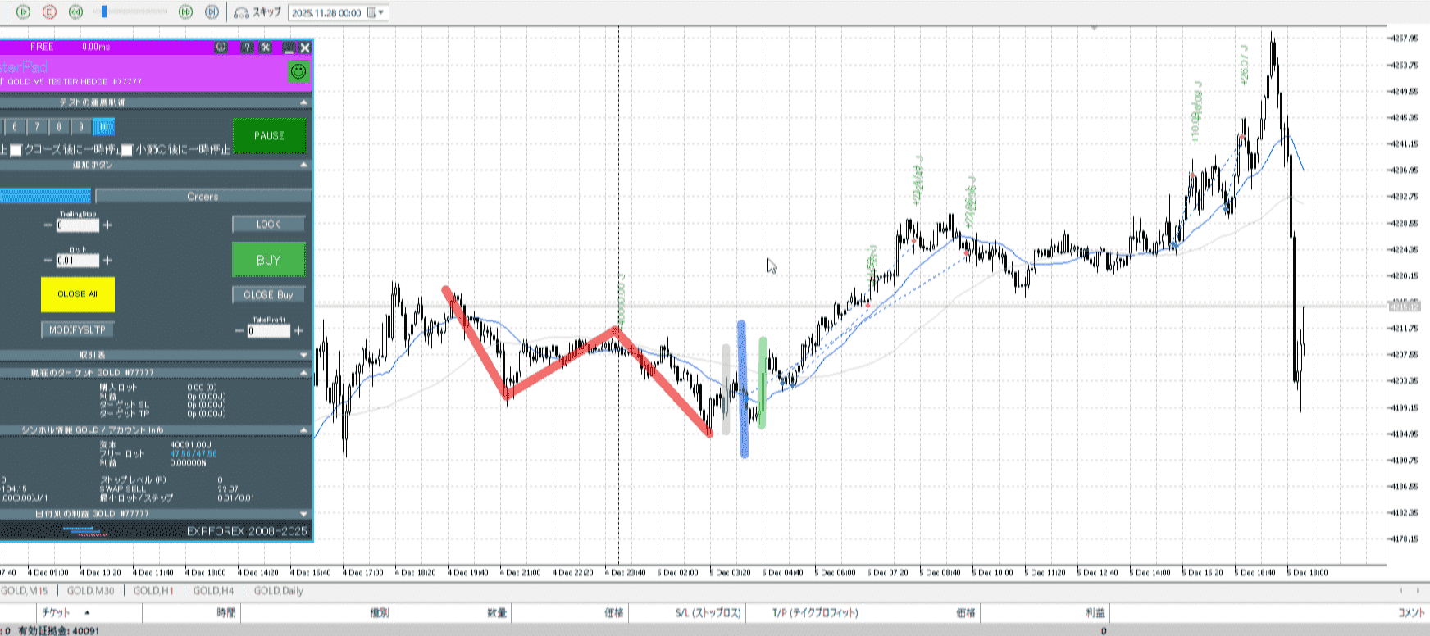Click the step-forward to next bar icon
The image size is (1430, 636).
[212, 11]
